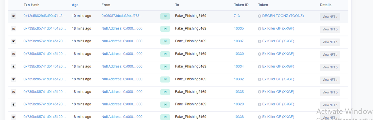Open token ID 10330 link
373x120 pixels.
tap(239, 54)
